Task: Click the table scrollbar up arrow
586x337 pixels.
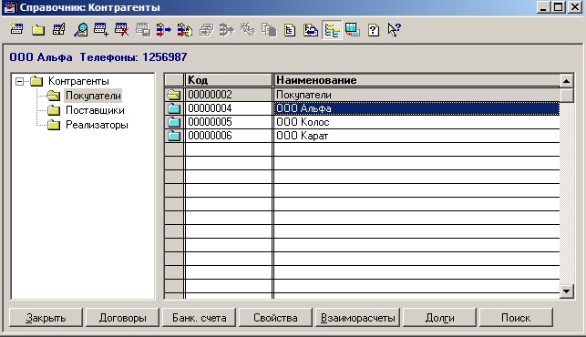Action: pyautogui.click(x=567, y=81)
